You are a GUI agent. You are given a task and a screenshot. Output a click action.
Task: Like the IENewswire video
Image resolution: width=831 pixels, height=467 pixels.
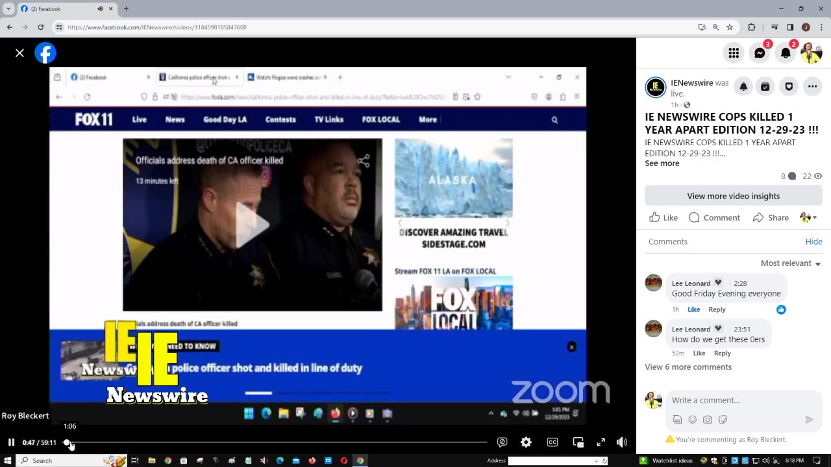pyautogui.click(x=664, y=217)
